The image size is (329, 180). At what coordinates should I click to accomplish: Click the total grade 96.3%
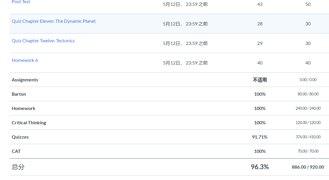click(x=260, y=167)
